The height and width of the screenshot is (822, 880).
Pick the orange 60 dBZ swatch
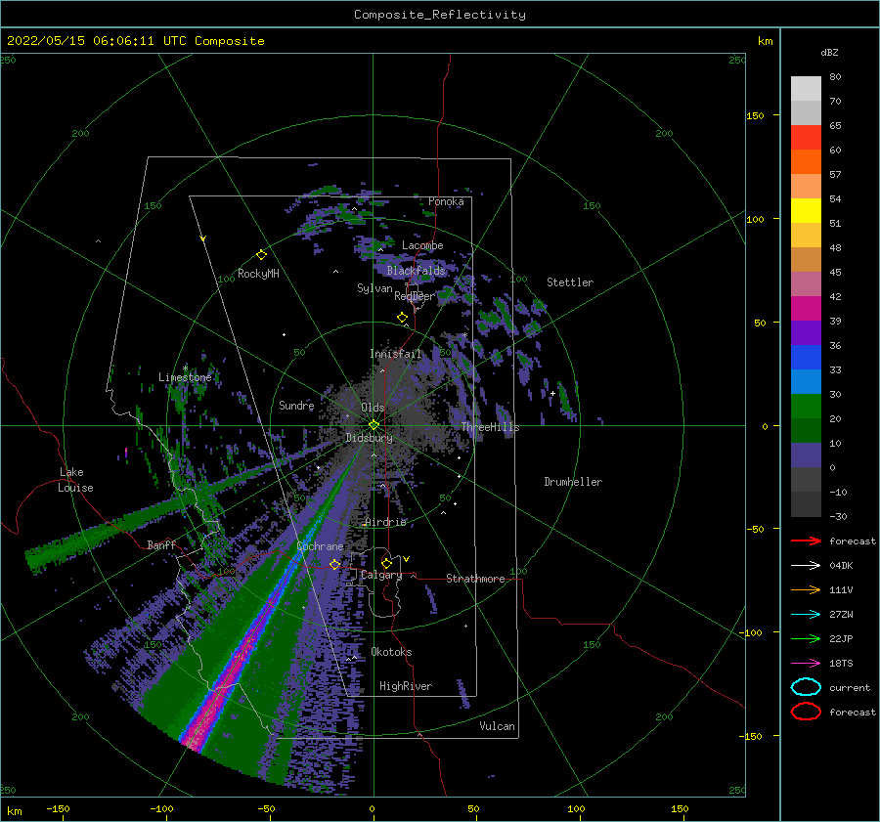tap(806, 161)
